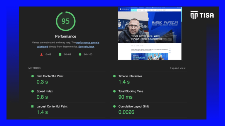The height and width of the screenshot is (126, 225).
Task: Click the '90–100' legend label
Action: click(88, 55)
